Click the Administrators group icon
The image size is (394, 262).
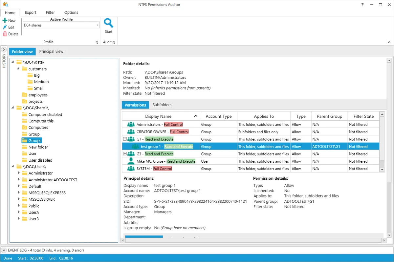coord(131,125)
